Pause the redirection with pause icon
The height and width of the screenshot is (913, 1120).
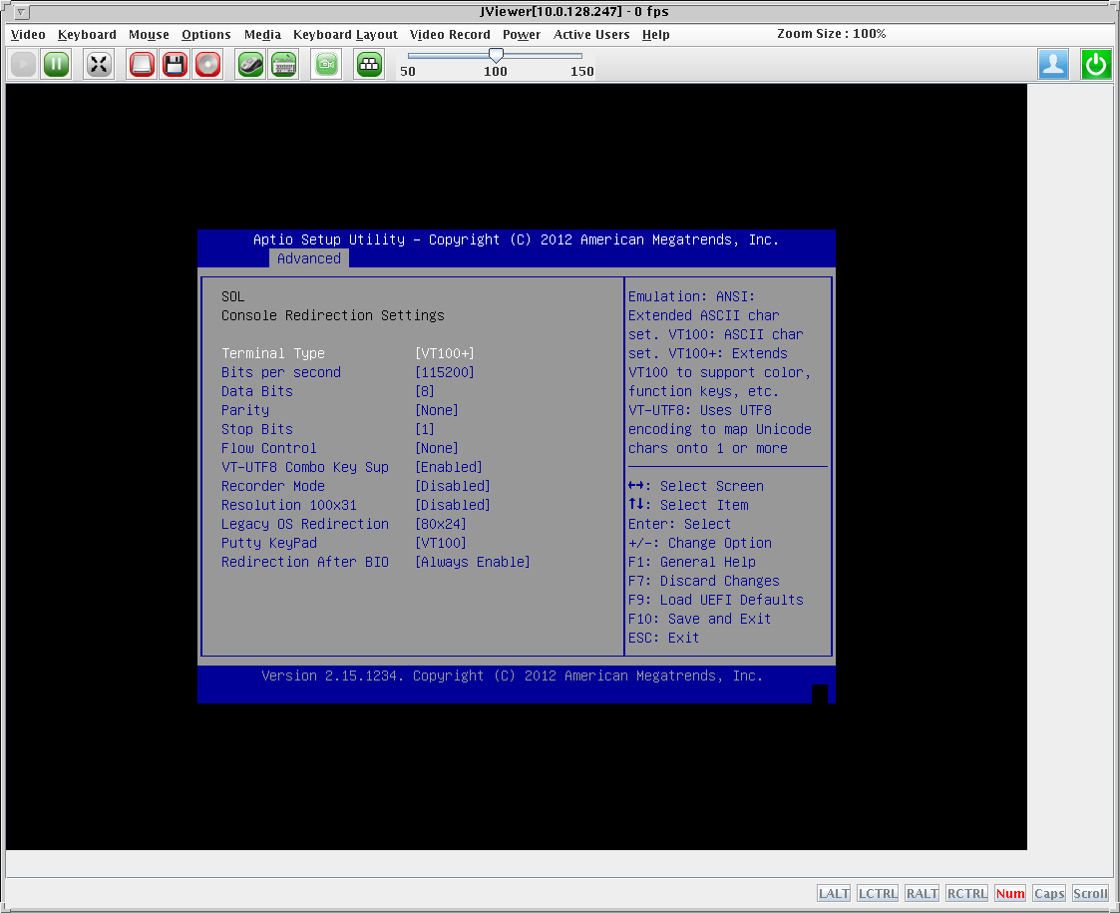tap(57, 65)
